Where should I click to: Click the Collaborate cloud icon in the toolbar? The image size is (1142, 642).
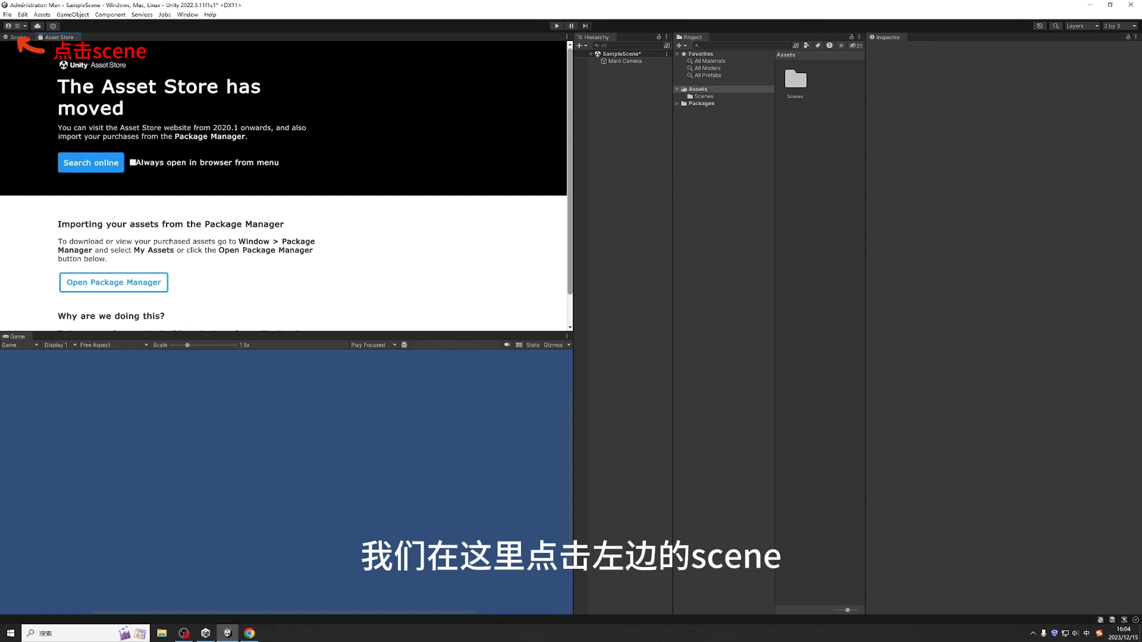point(37,26)
